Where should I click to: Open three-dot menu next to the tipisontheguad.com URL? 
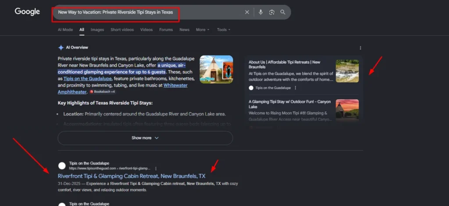[156, 168]
